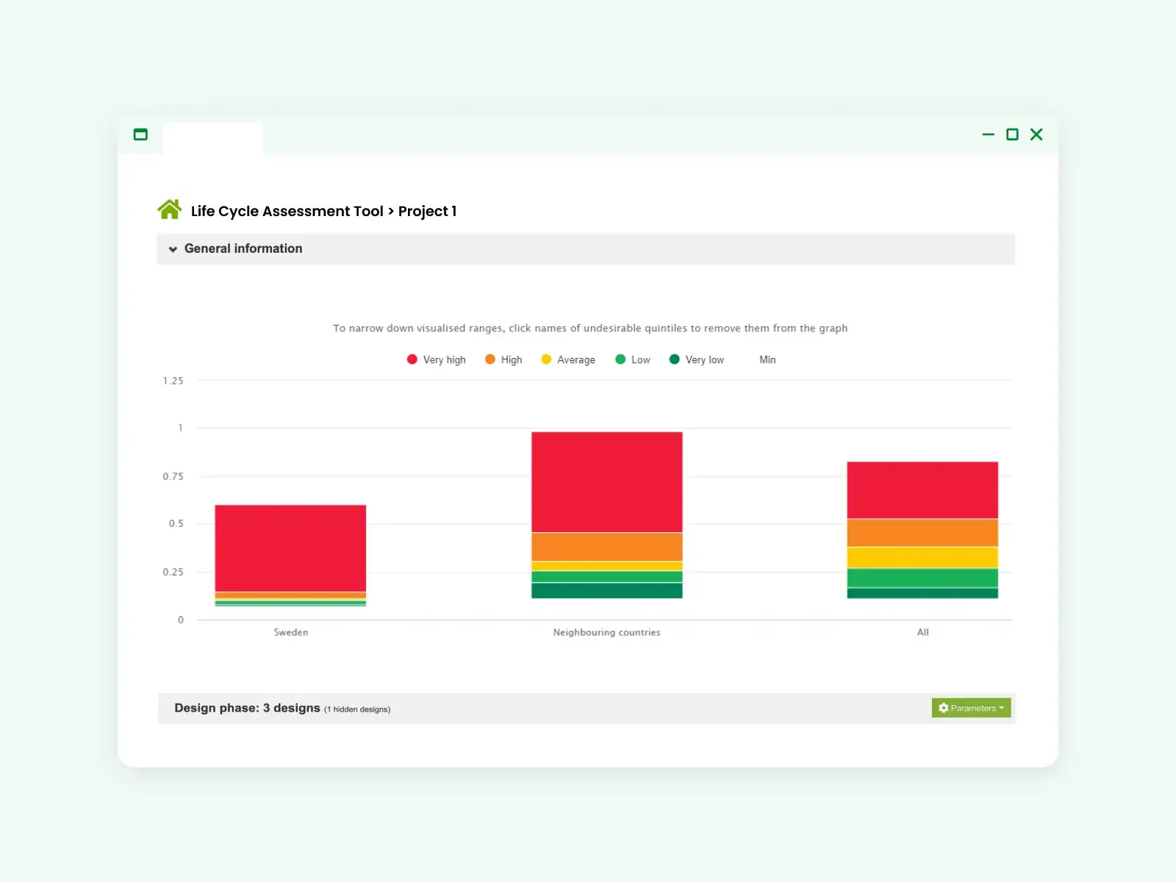Select the orange High legend dot
1176x882 pixels.
pyautogui.click(x=490, y=359)
